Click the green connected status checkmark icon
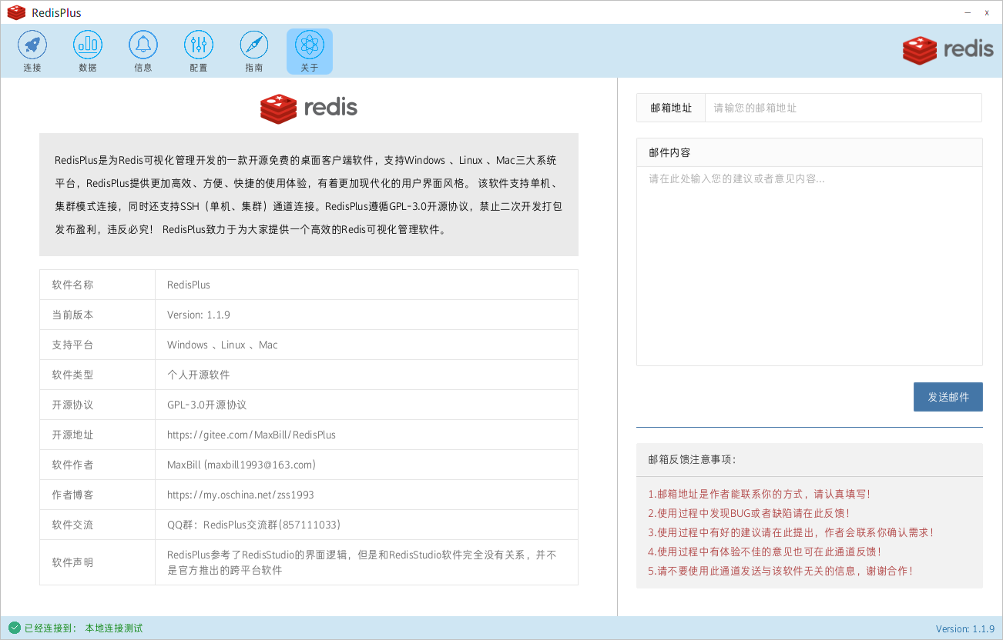The image size is (1003, 640). (15, 628)
